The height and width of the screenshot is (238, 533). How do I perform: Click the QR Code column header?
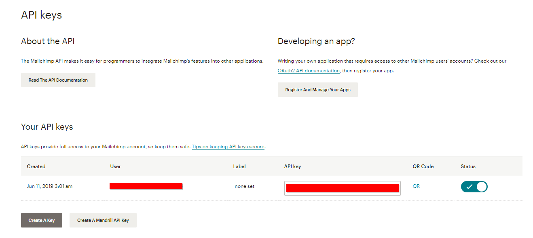click(x=423, y=166)
